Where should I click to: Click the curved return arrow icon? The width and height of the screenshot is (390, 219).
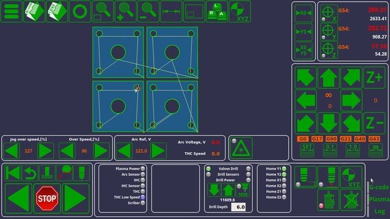click(x=30, y=173)
